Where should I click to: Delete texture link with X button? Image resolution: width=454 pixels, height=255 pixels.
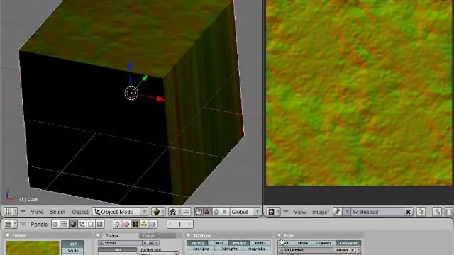145,243
